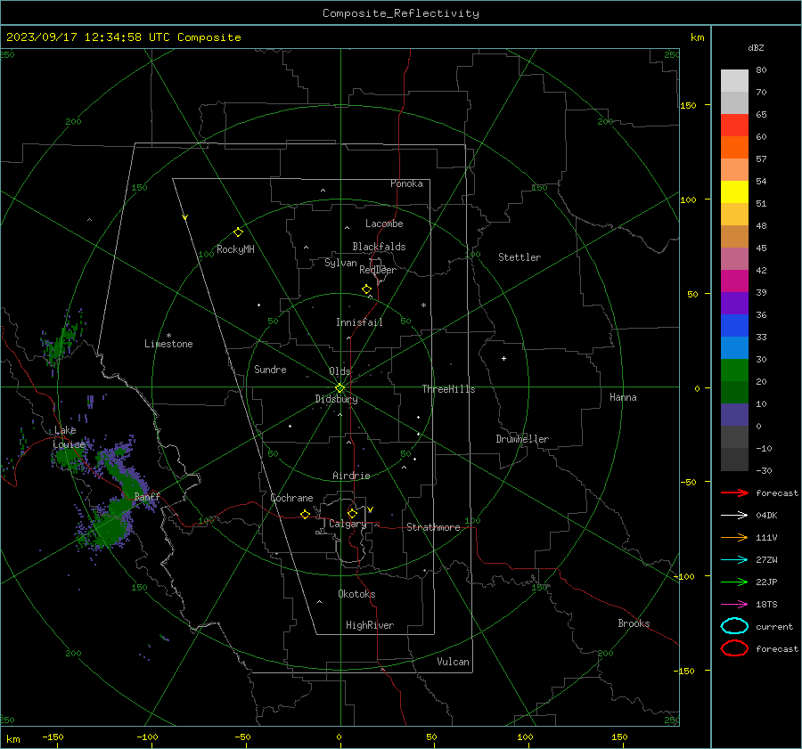Viewport: 802px width, 749px height.
Task: Select the orange 60–57 dBZ color swatch
Action: [x=734, y=148]
